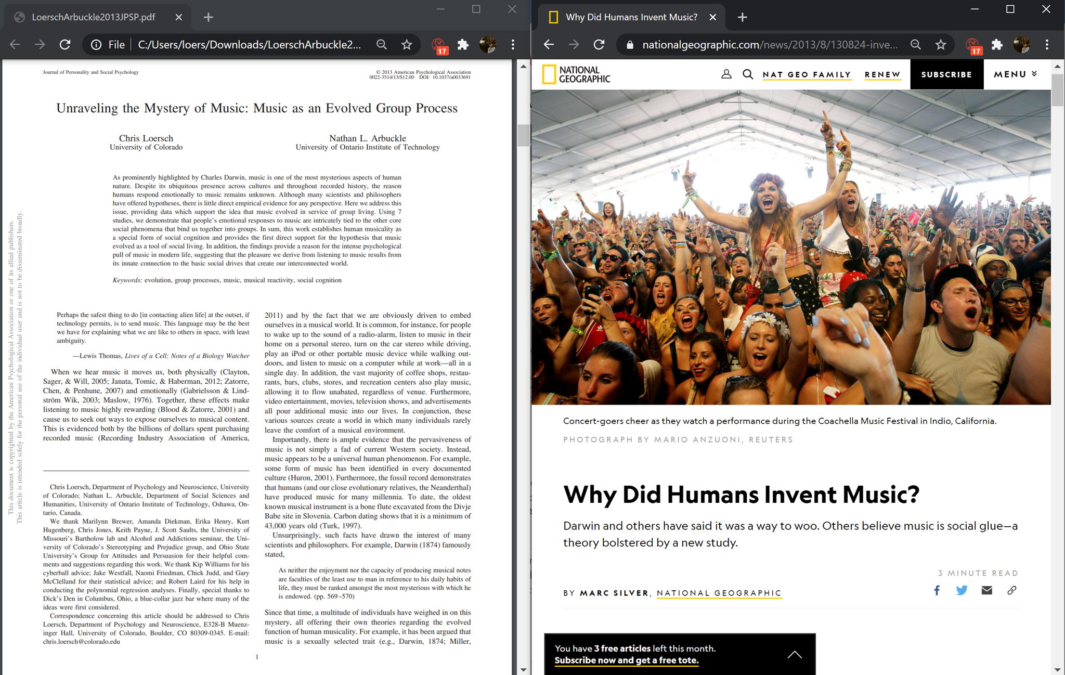
Task: Click PDF scrollbar thumb
Action: [x=523, y=135]
